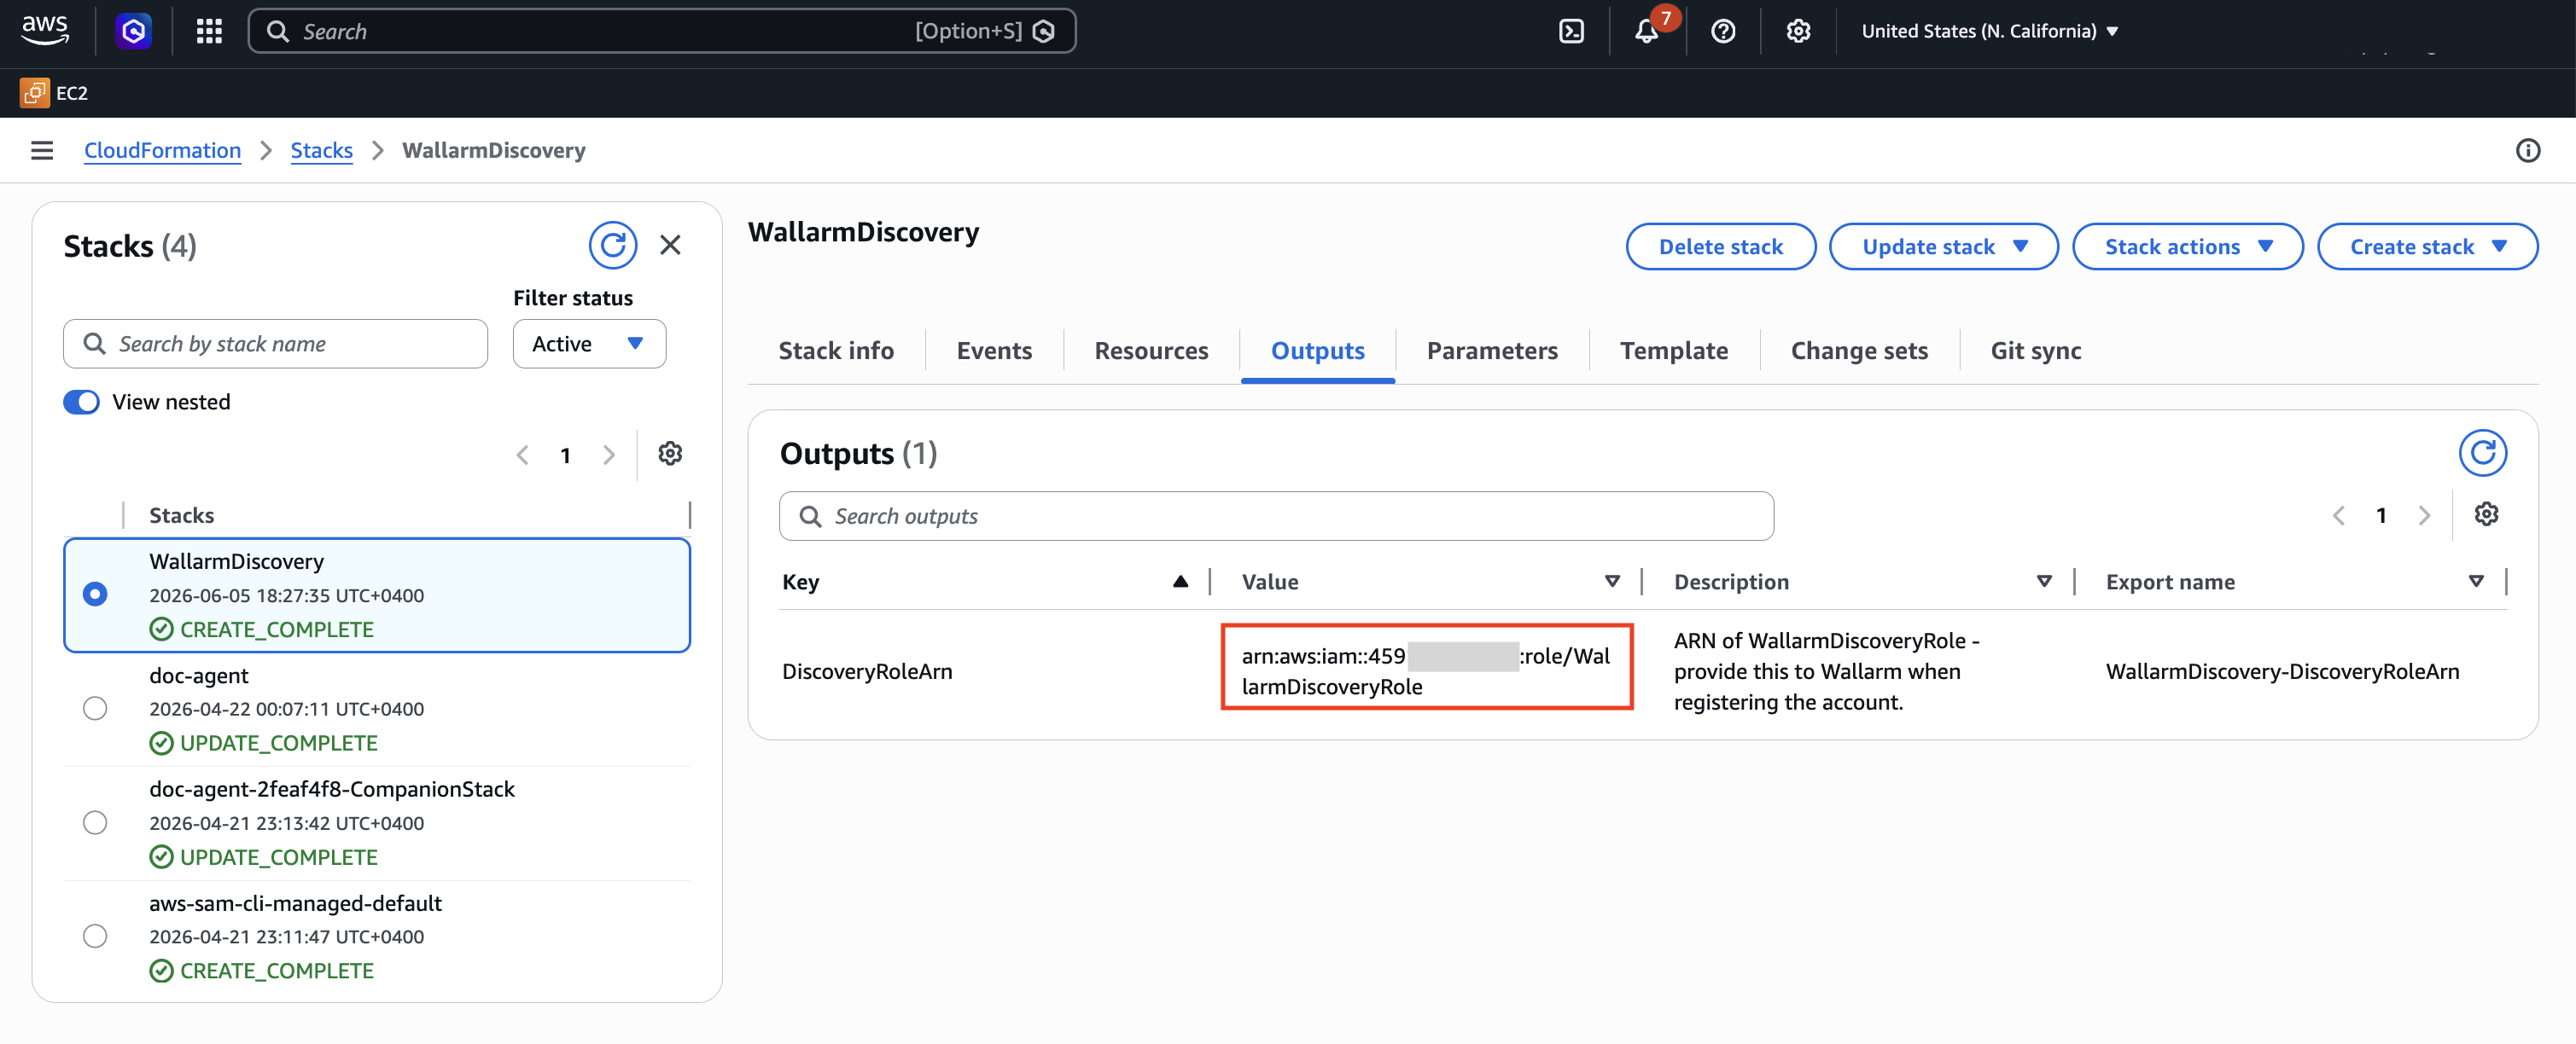
Task: Go to previous Outputs page
Action: click(2338, 515)
